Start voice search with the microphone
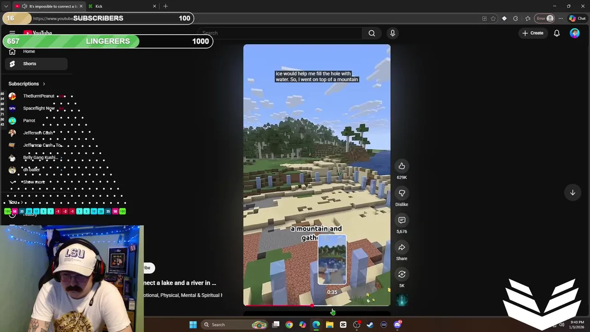The height and width of the screenshot is (332, 590). tap(393, 33)
